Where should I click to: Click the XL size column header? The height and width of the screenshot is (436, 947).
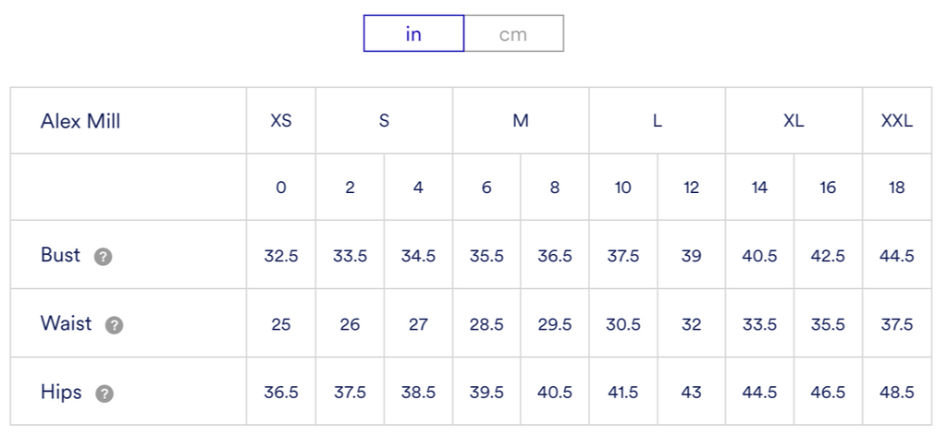click(x=793, y=121)
